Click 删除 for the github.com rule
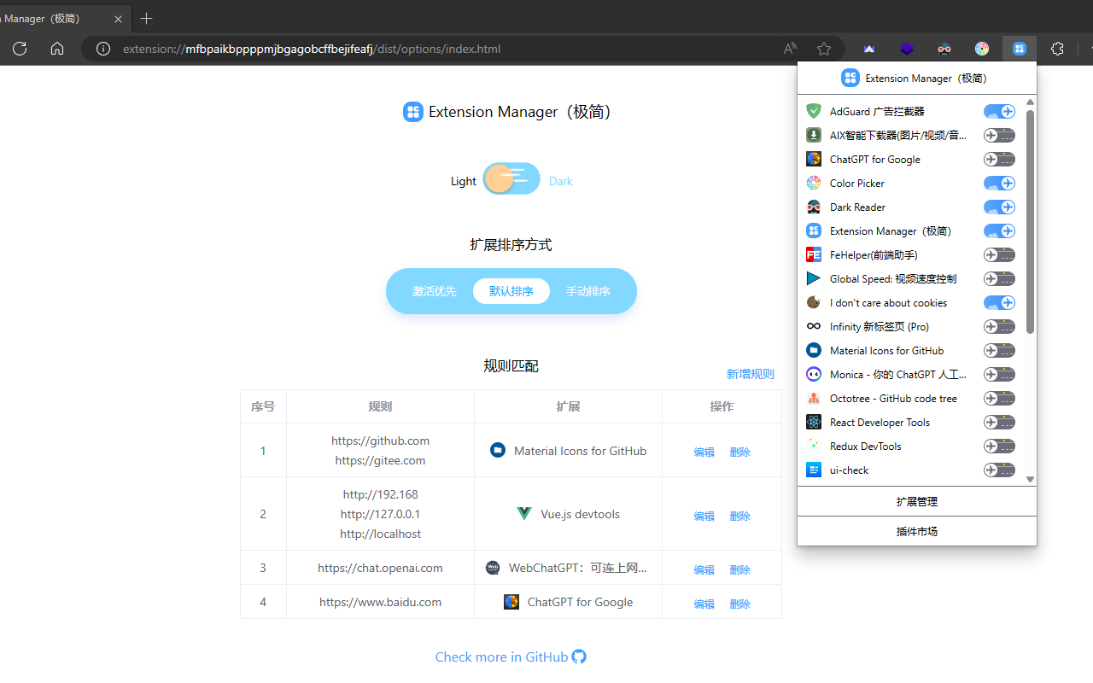 740,452
